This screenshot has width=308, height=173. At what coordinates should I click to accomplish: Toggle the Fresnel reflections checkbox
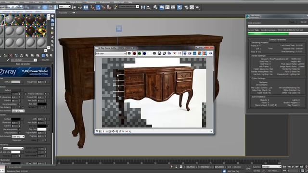(46, 94)
